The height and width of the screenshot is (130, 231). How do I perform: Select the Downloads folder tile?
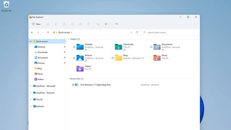pyautogui.click(x=125, y=47)
